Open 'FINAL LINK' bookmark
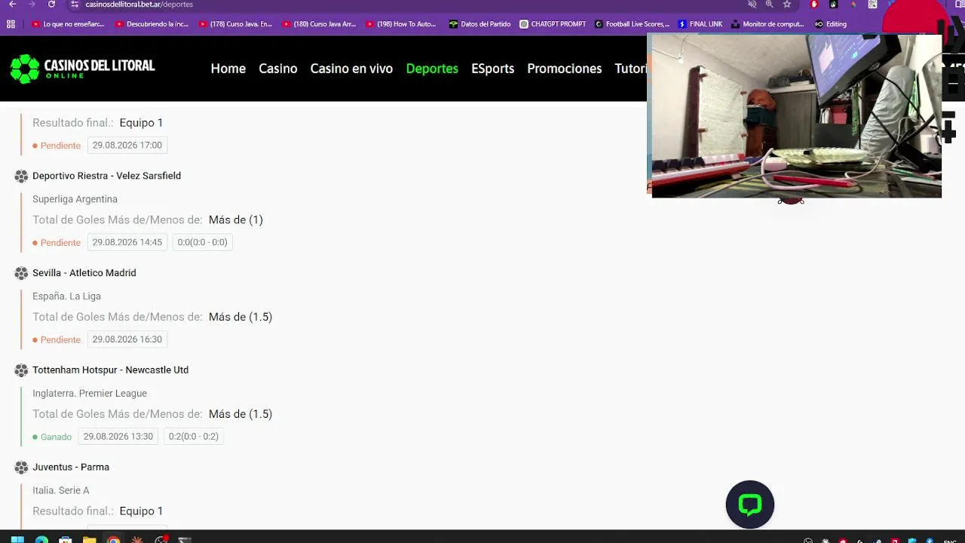 (x=700, y=24)
